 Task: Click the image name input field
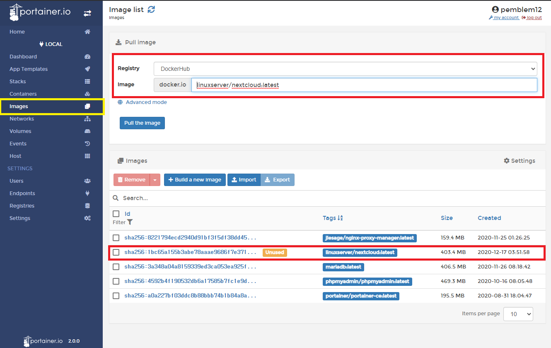coord(364,85)
